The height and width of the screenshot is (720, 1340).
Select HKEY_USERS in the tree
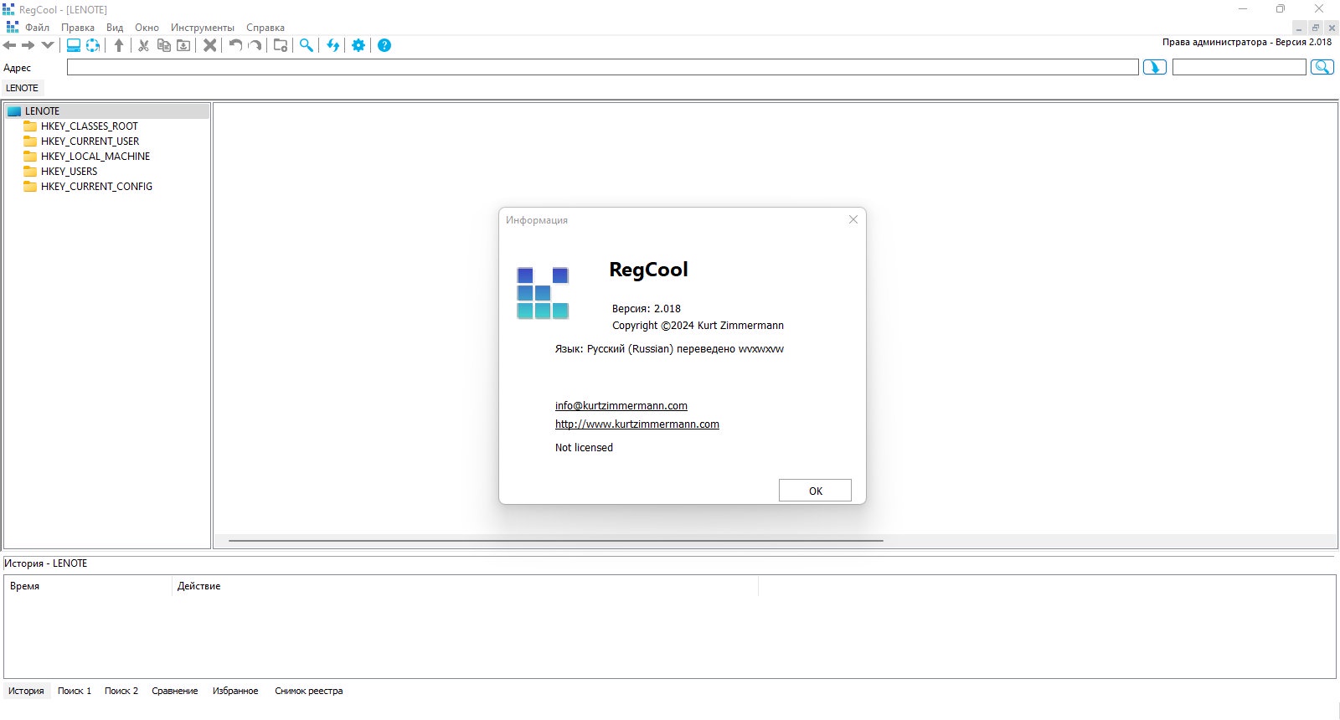click(x=69, y=172)
